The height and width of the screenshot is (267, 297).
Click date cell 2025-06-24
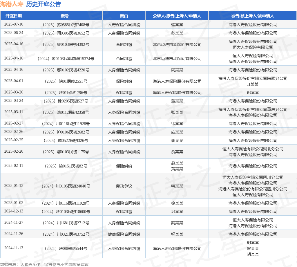click(x=14, y=33)
